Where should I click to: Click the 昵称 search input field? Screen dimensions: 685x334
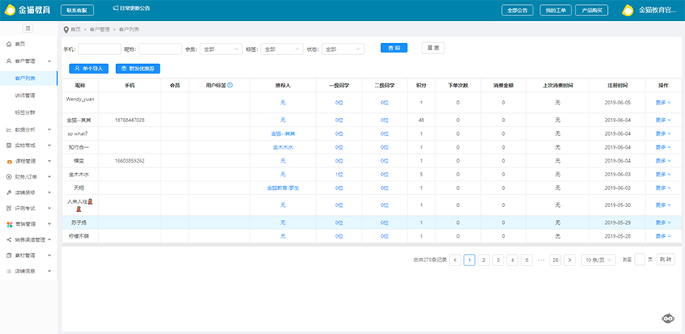coord(160,49)
